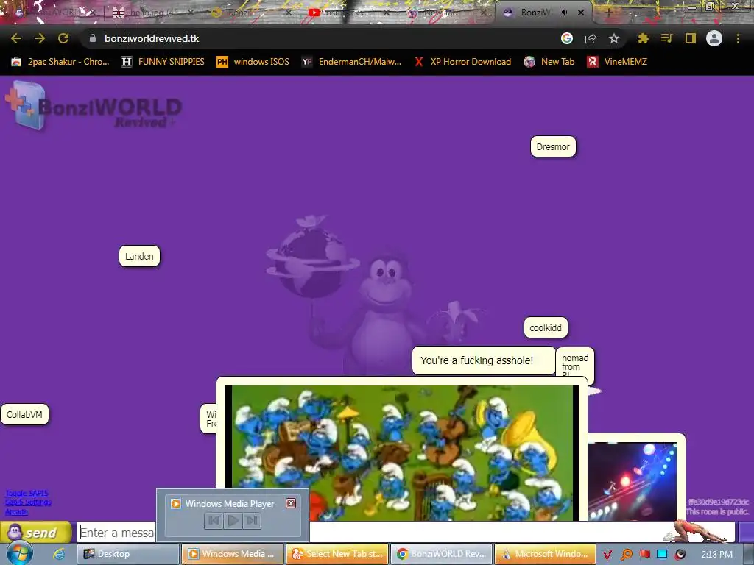Switch to the hello.jpg browser tab
Image resolution: width=754 pixels, height=565 pixels.
(x=153, y=13)
